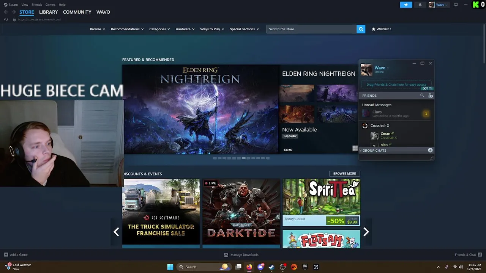Open the EA app from the taskbar

click(294, 267)
